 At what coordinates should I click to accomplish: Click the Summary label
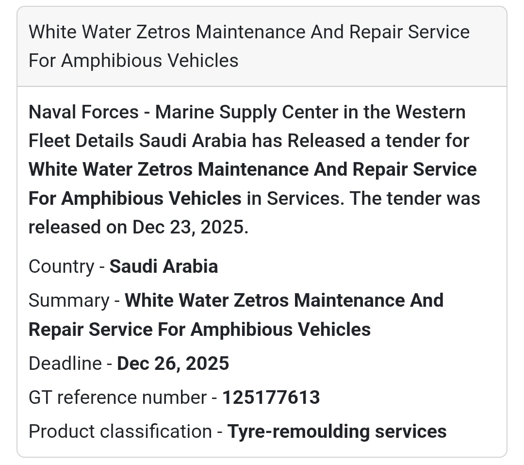pos(68,300)
